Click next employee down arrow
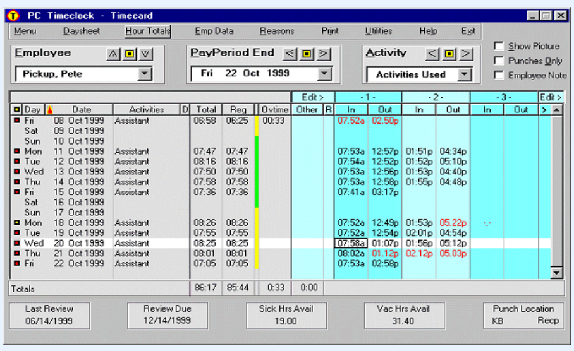Screen dimensions: 574x351 pyautogui.click(x=145, y=54)
